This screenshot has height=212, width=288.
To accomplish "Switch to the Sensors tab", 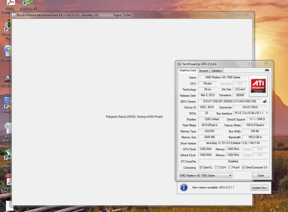I will pos(204,70).
